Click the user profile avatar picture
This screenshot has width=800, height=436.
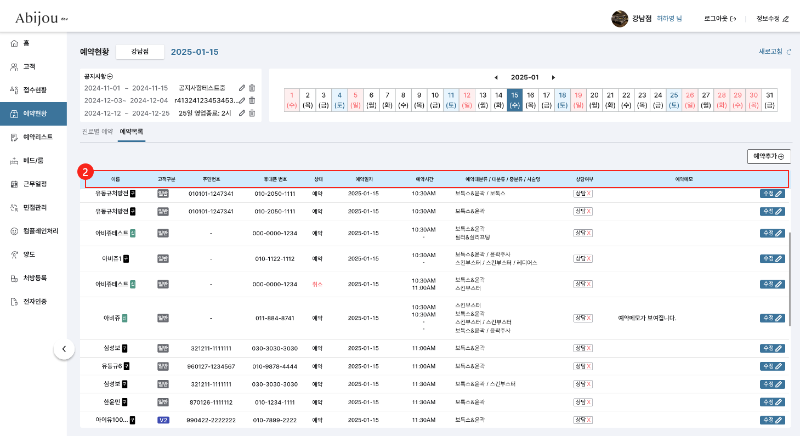pos(620,19)
